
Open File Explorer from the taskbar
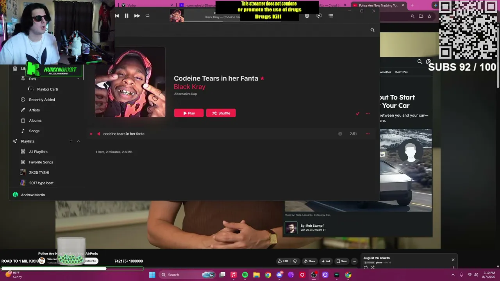tap(256, 275)
